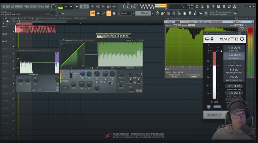Toggle loop recording icon
The width and height of the screenshot is (258, 143).
click(114, 7)
